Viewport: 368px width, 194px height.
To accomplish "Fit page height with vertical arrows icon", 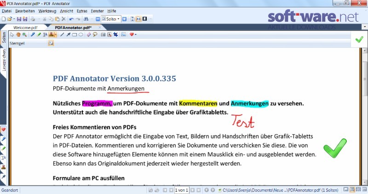I will coord(132,19).
